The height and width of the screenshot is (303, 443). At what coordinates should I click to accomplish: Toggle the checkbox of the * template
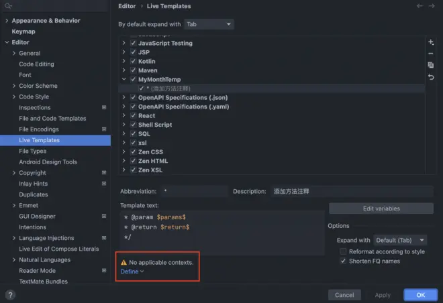[x=141, y=88]
